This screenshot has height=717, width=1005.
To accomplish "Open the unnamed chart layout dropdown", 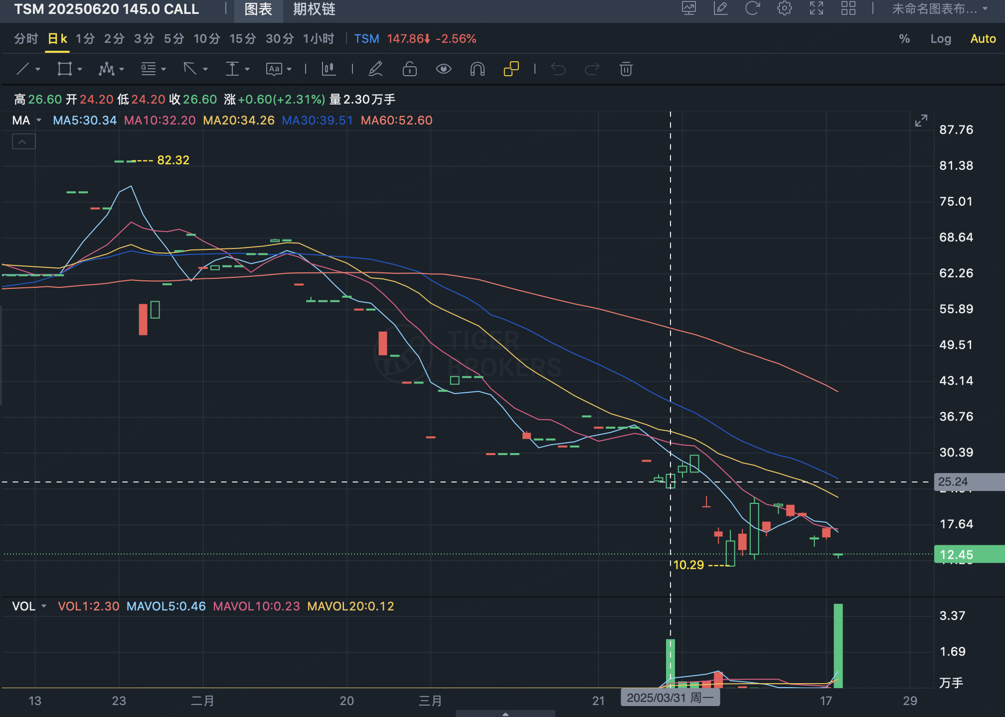I will (x=940, y=9).
